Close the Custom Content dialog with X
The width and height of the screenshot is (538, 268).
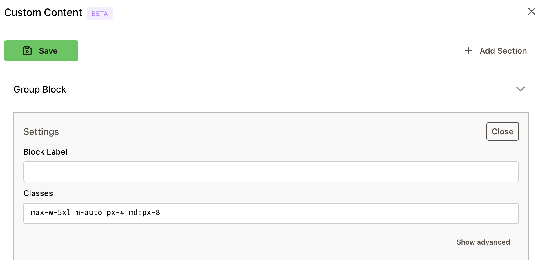pos(531,11)
